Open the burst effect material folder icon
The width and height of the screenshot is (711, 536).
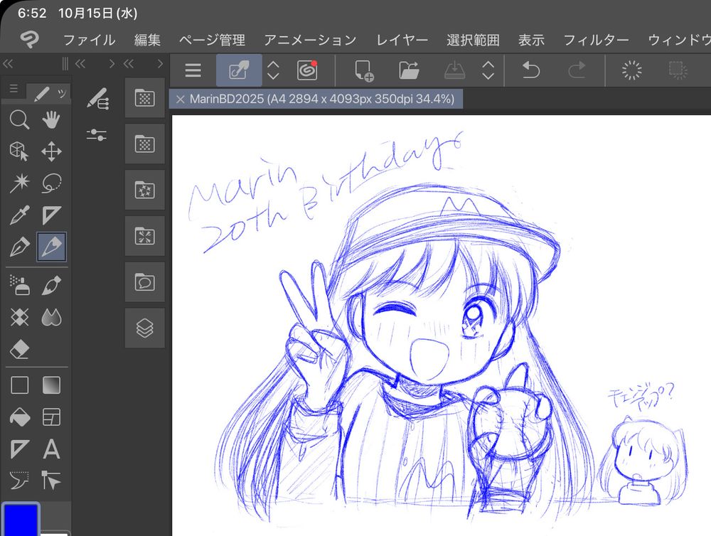click(144, 236)
